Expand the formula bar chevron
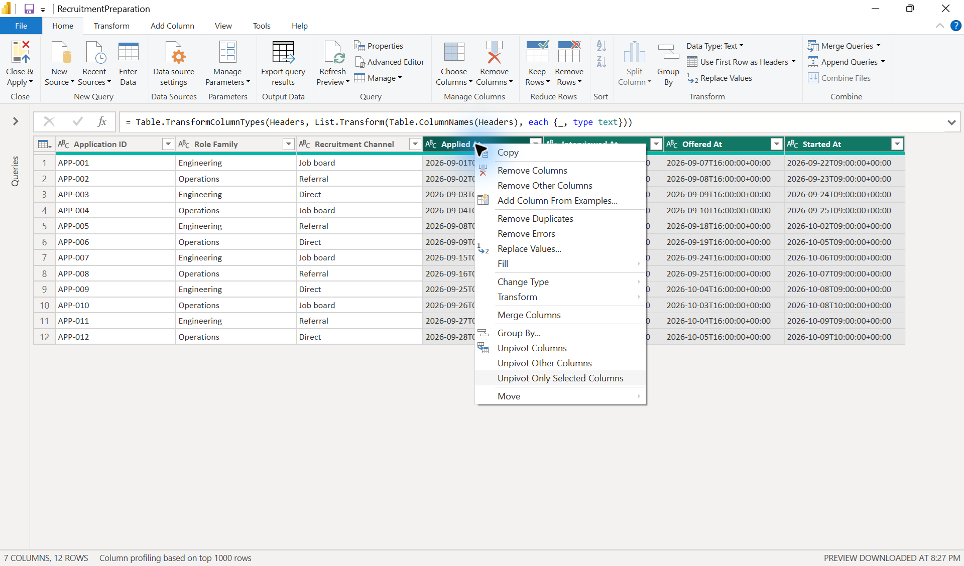Screen dimensions: 964x566 [x=951, y=122]
